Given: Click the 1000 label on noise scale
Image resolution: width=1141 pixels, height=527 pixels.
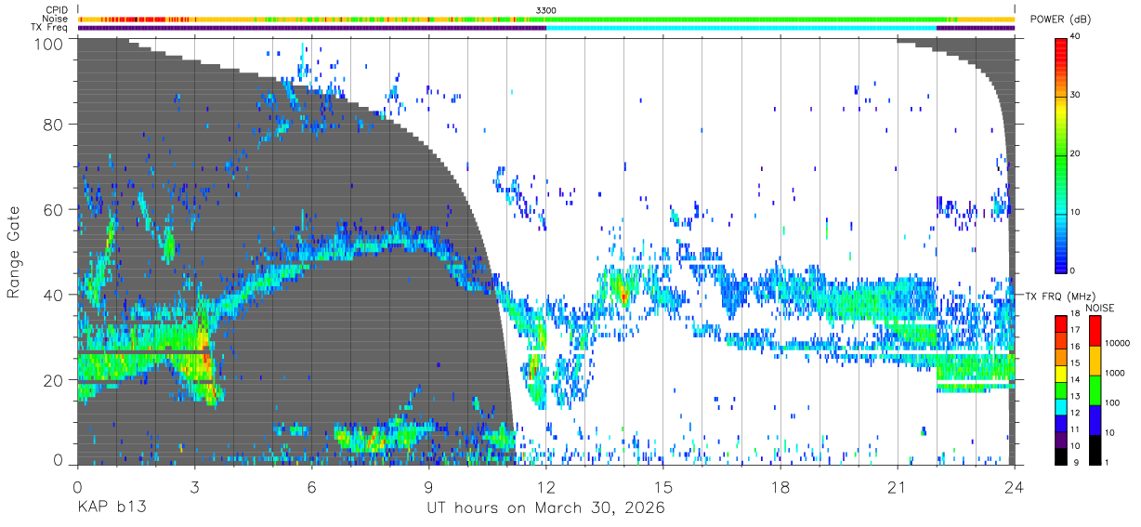Looking at the screenshot, I should pyautogui.click(x=1114, y=374).
